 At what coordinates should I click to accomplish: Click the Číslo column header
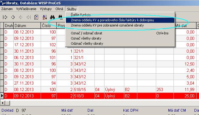[x=49, y=26]
